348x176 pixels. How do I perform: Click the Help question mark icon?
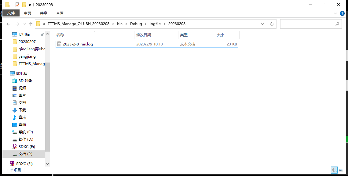tap(342, 13)
